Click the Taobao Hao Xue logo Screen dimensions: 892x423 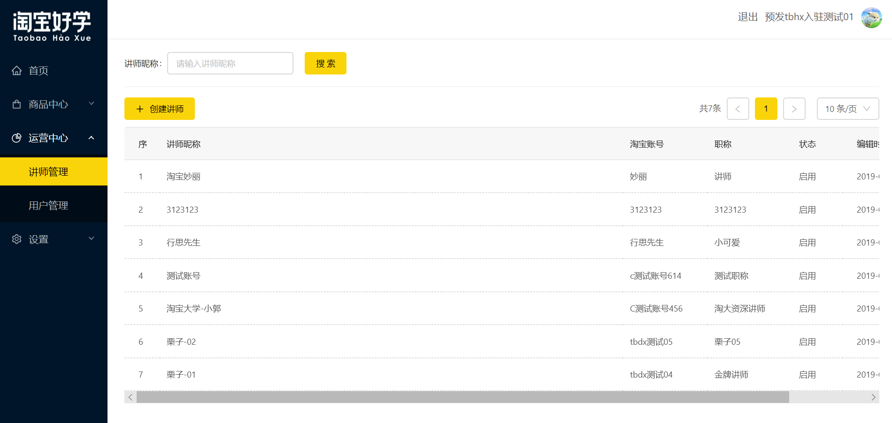[52, 26]
